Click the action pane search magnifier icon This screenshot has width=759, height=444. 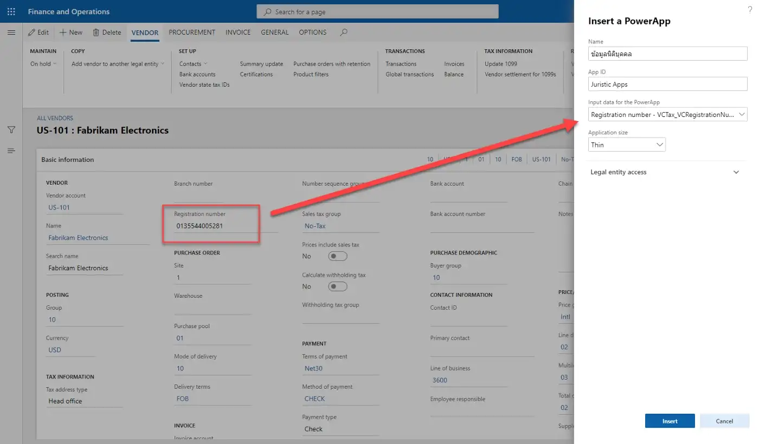pyautogui.click(x=343, y=32)
